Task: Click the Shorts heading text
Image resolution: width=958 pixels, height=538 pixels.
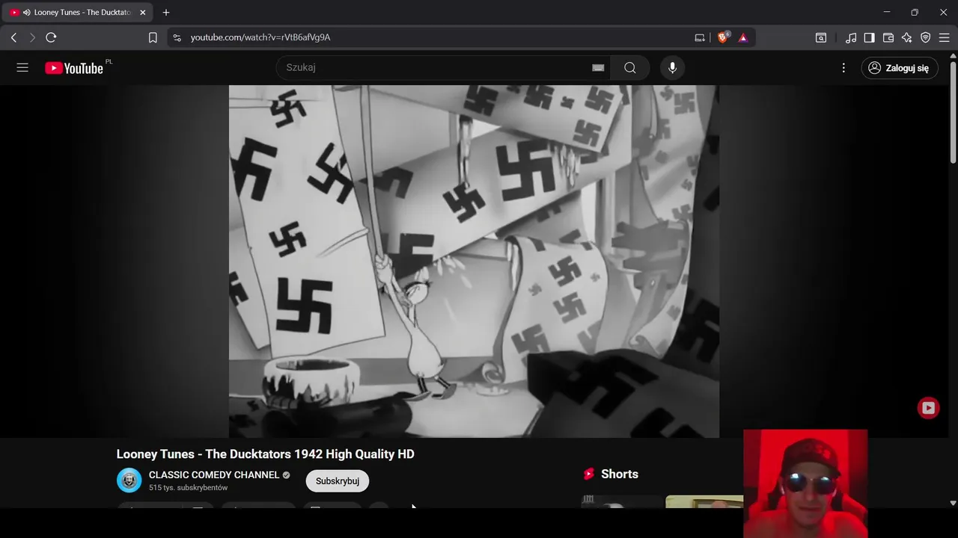Action: click(620, 474)
